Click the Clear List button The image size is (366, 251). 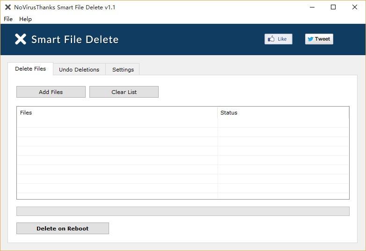point(124,92)
